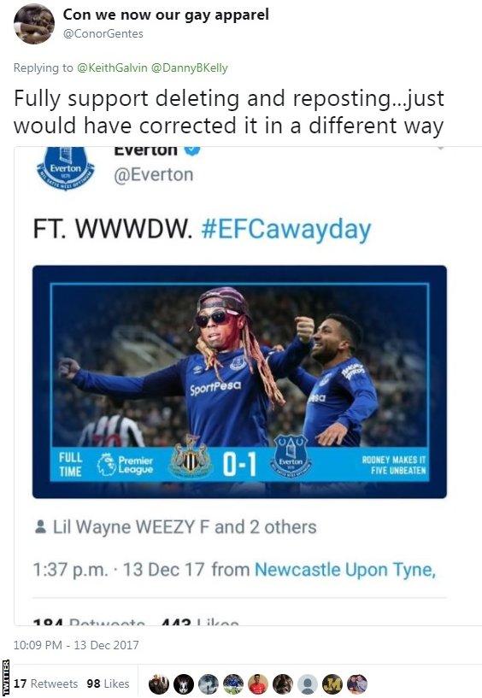The height and width of the screenshot is (698, 482).
Task: Open the black and white mask liker avatar
Action: [183, 683]
